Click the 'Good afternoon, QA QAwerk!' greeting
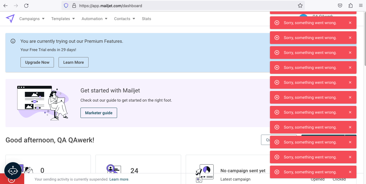Screen dimensions: 366x184 coord(50,140)
